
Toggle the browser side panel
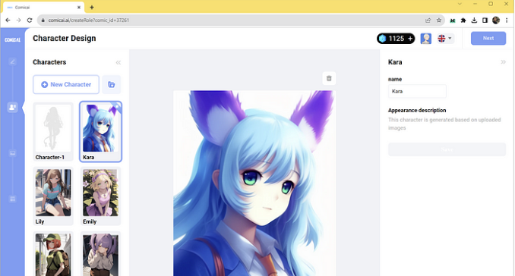[x=485, y=20]
